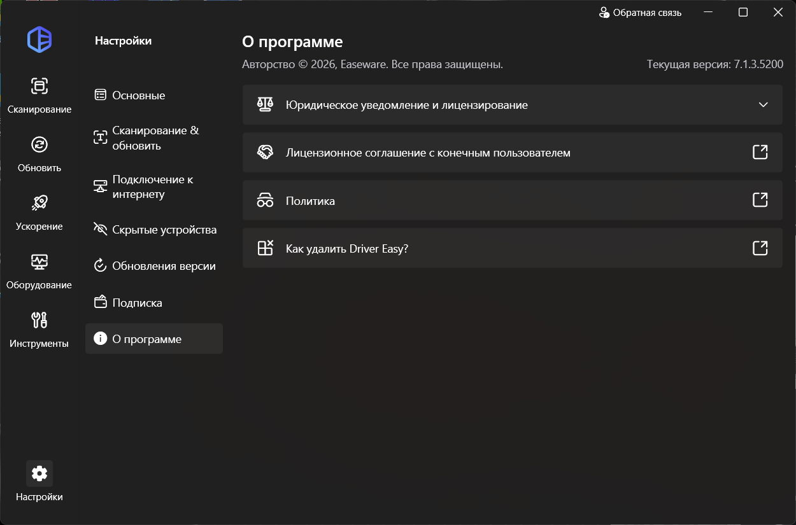Expand the Юридическое уведомление и лицензирование row
The width and height of the screenshot is (796, 525).
pyautogui.click(x=512, y=104)
